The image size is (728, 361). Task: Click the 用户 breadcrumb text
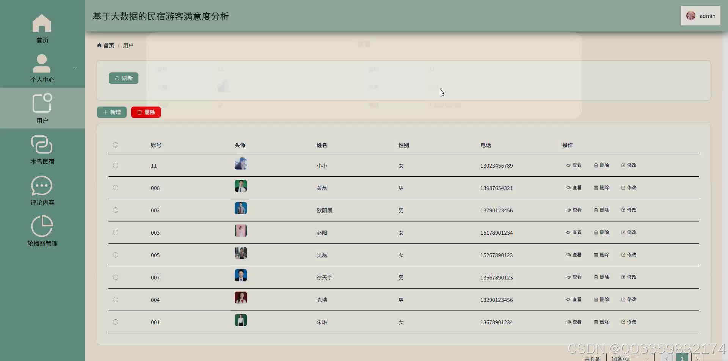[x=128, y=46]
